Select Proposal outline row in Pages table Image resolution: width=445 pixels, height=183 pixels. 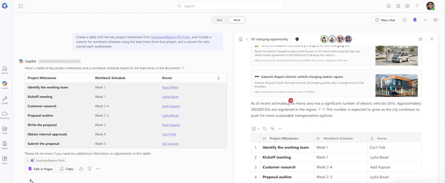(336, 177)
